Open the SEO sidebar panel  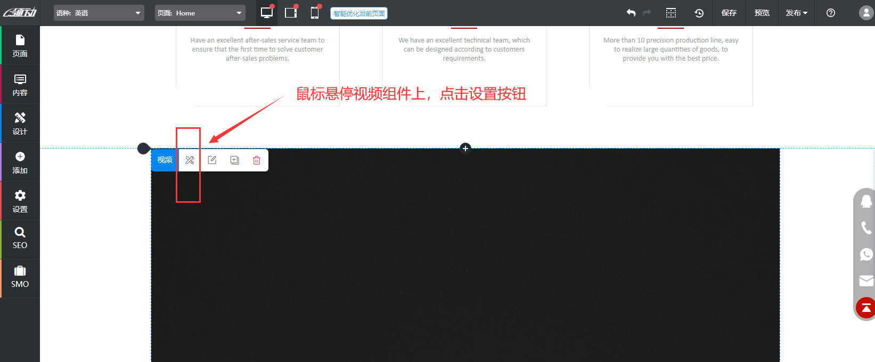(20, 238)
